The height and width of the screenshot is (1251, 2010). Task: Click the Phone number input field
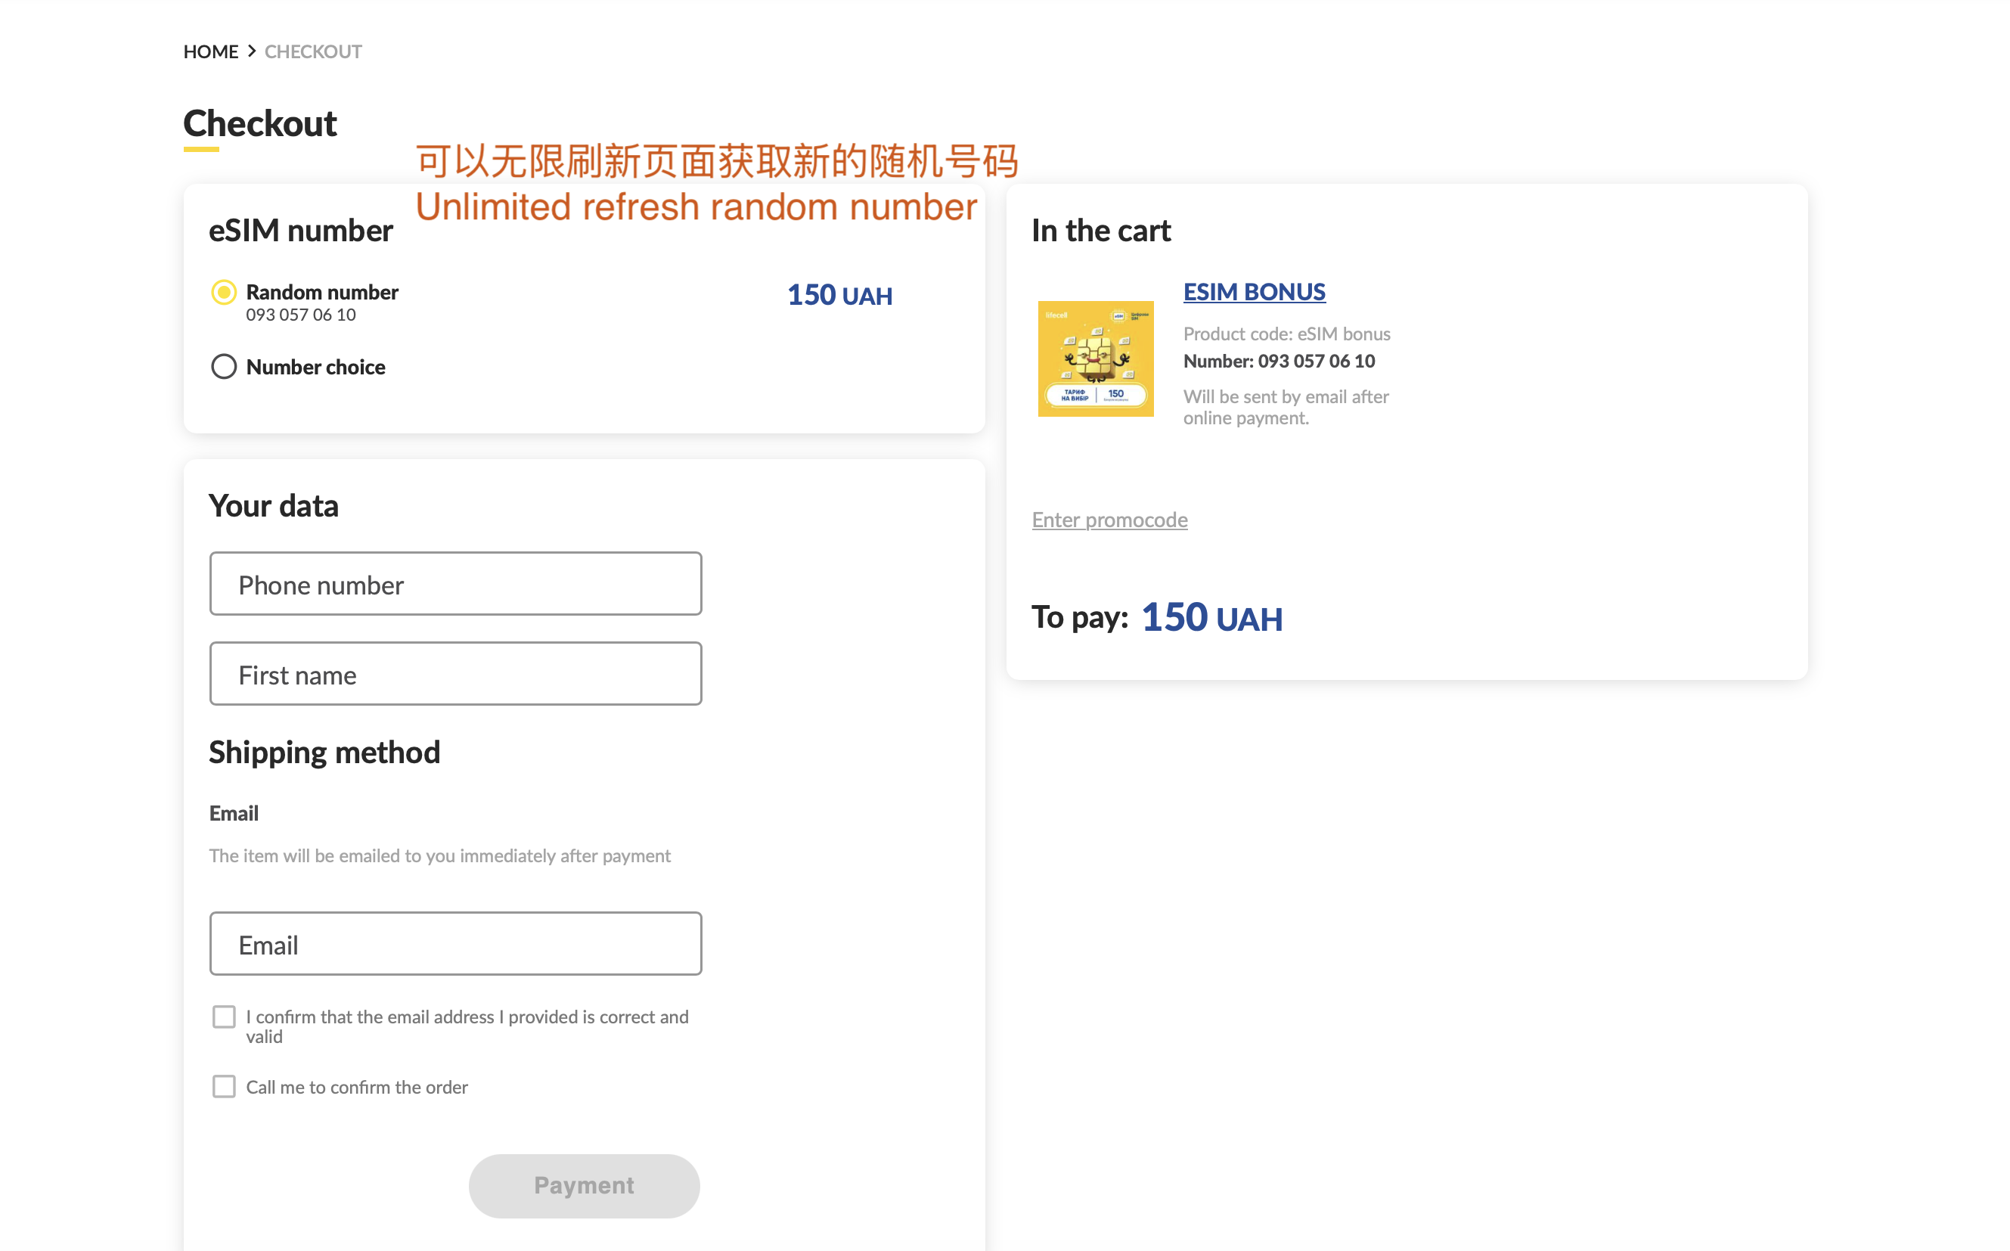[x=455, y=583]
